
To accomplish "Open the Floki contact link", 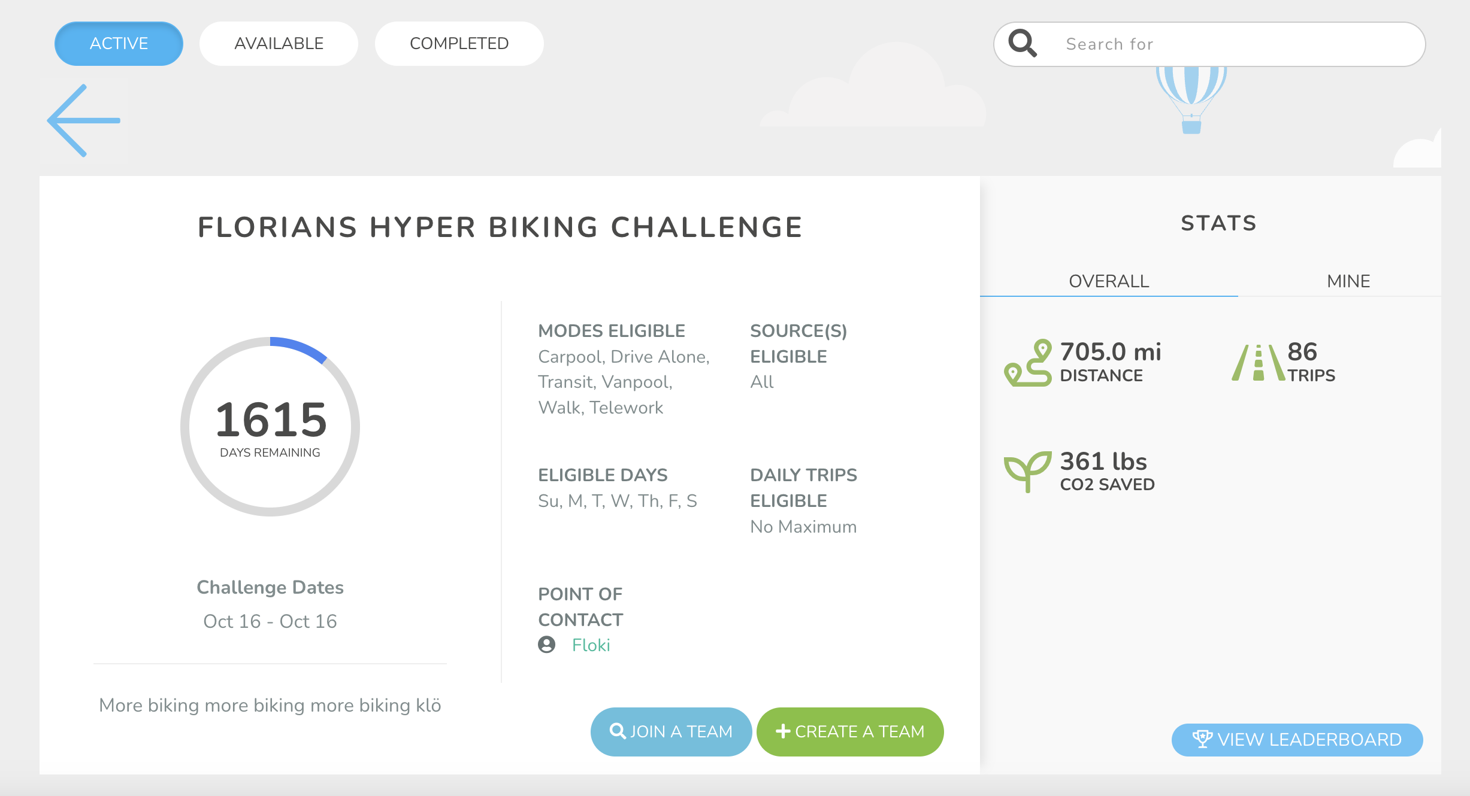I will pos(591,645).
